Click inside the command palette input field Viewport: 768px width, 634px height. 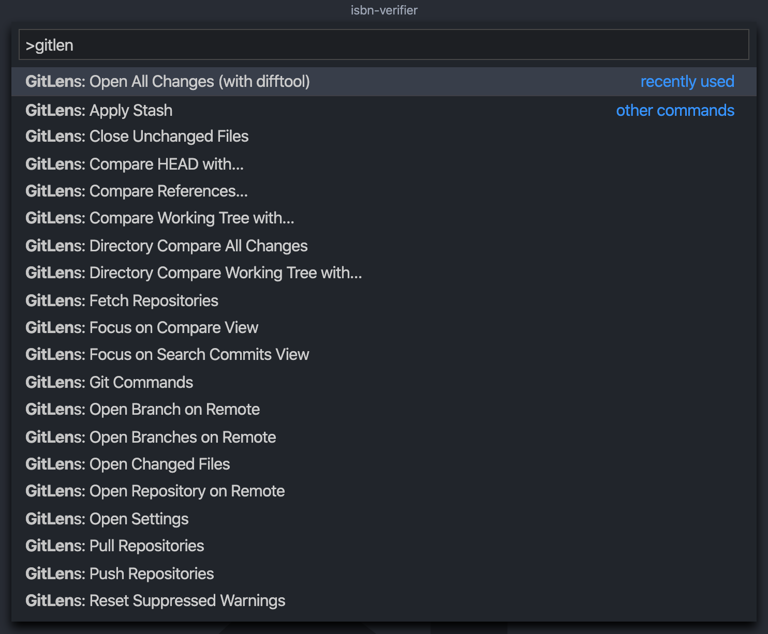(x=383, y=44)
